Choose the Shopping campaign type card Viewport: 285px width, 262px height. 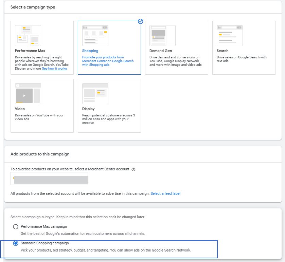pos(109,48)
